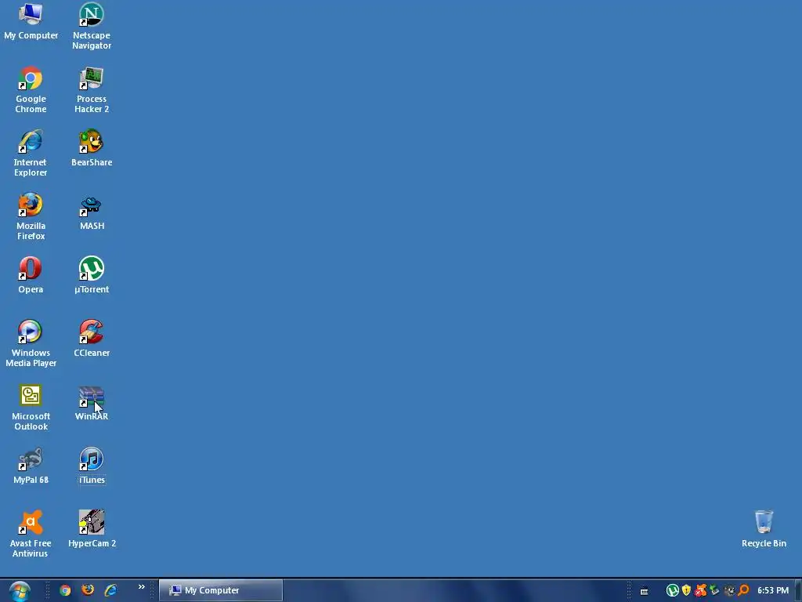Activate the My Computer taskbar button
Viewport: 802px width, 602px height.
pyautogui.click(x=220, y=590)
